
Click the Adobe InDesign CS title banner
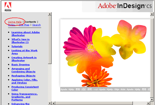pos(125,6)
